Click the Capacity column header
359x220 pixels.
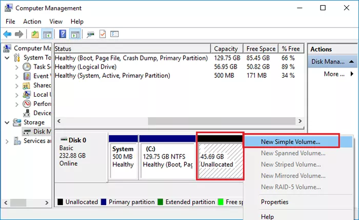226,49
